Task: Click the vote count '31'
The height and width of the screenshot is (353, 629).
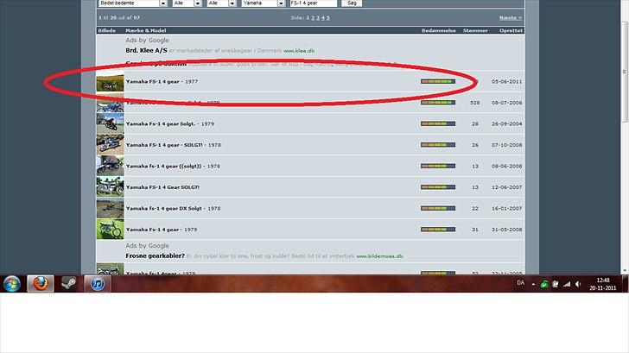Action: [475, 230]
